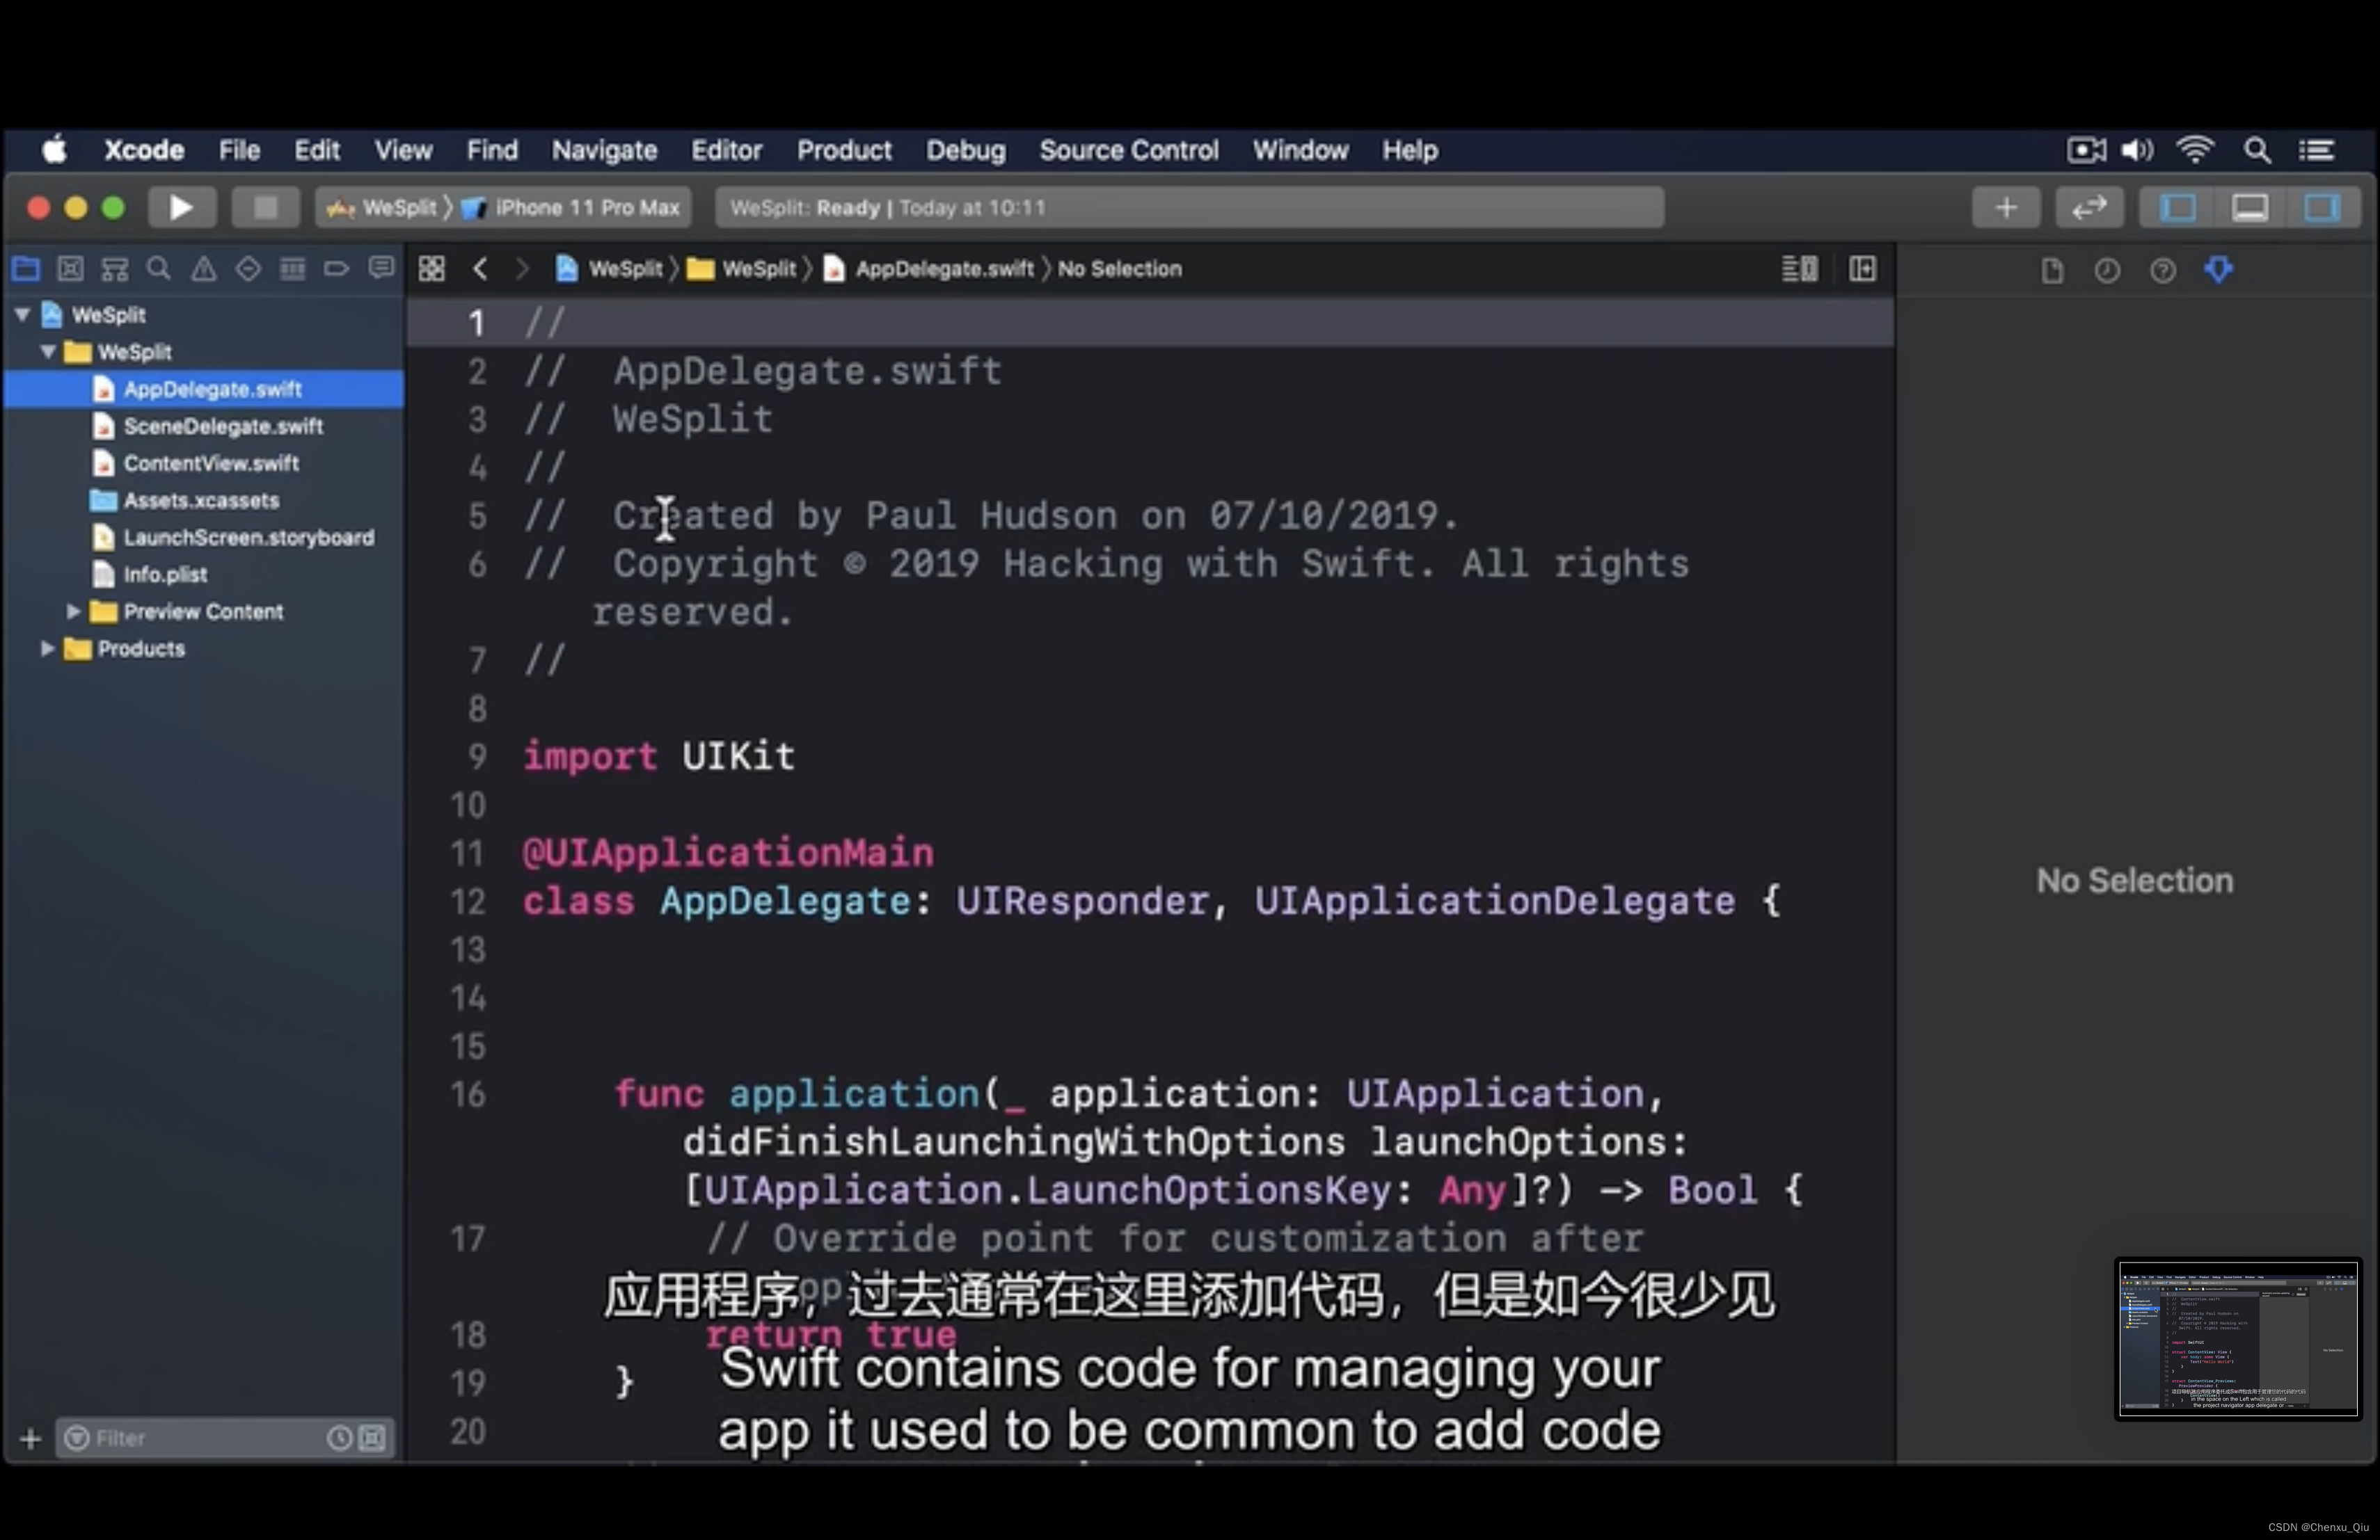Expand the Products folder
The height and width of the screenshot is (1540, 2380).
coord(47,648)
